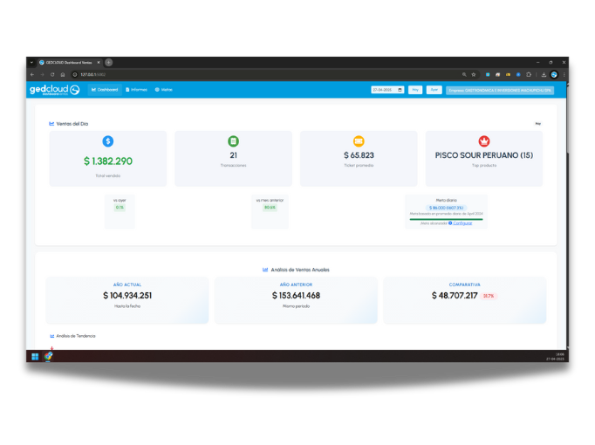Switch to the Informes menu
The height and width of the screenshot is (445, 595).
pos(136,90)
